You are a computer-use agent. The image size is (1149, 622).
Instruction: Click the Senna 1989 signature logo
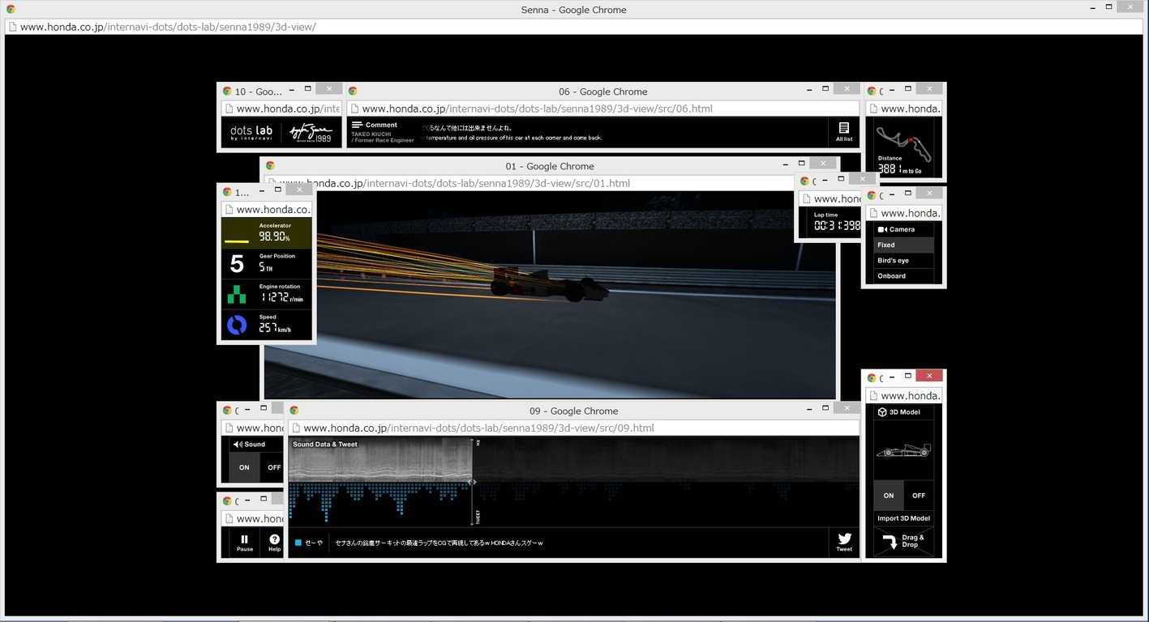[x=311, y=133]
